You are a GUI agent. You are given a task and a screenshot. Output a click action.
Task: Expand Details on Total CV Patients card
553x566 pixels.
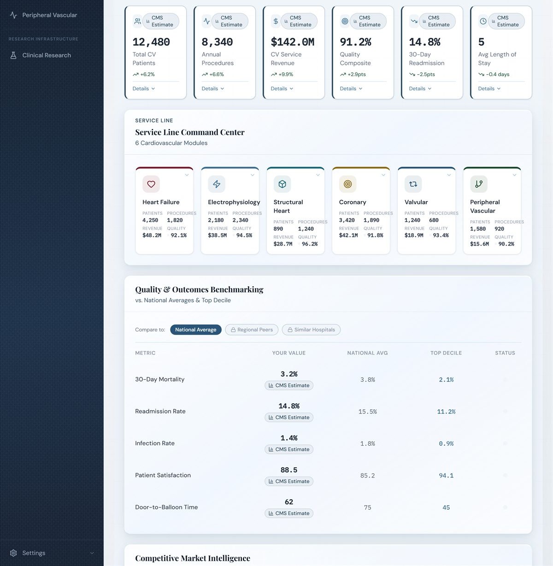point(144,88)
